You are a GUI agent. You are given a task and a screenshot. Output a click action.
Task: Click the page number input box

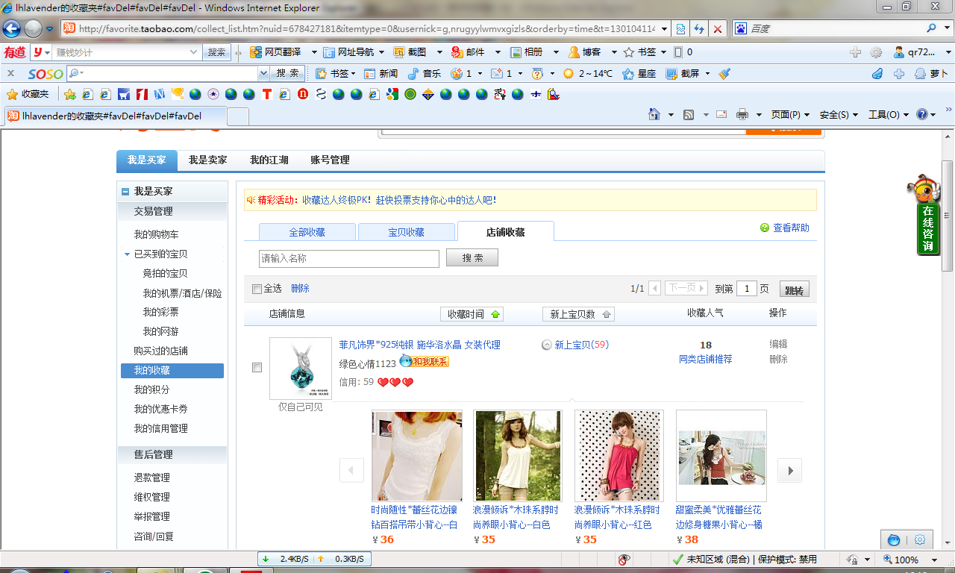coord(747,289)
